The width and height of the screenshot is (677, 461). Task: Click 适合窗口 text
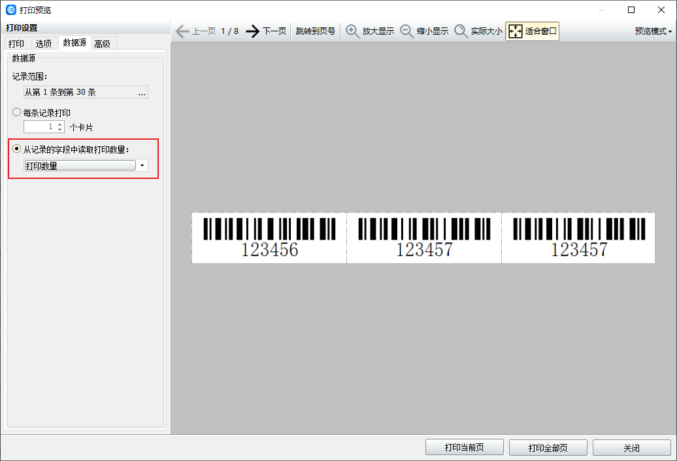tap(541, 31)
